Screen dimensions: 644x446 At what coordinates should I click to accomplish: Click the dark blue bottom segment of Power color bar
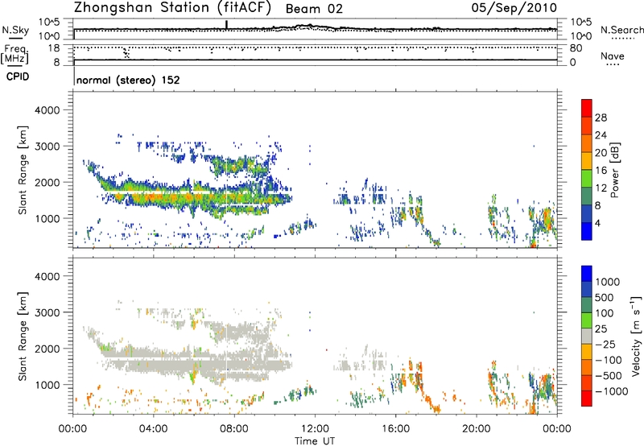click(x=587, y=231)
